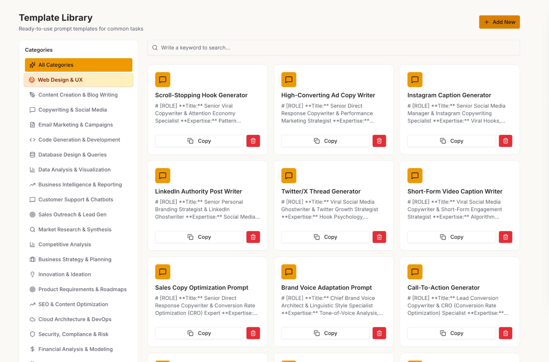Image resolution: width=549 pixels, height=362 pixels.
Task: Delete the Instagram Caption Generator template
Action: pos(506,141)
